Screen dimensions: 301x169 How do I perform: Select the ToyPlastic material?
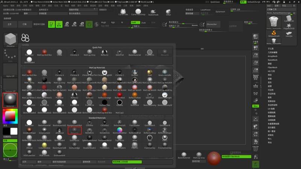pos(119,138)
